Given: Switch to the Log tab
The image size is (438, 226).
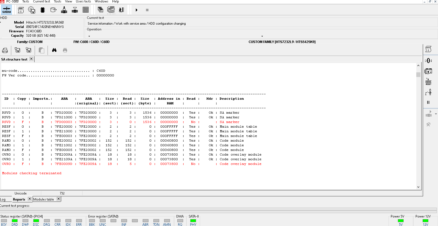Looking at the screenshot, I should click(3, 199).
